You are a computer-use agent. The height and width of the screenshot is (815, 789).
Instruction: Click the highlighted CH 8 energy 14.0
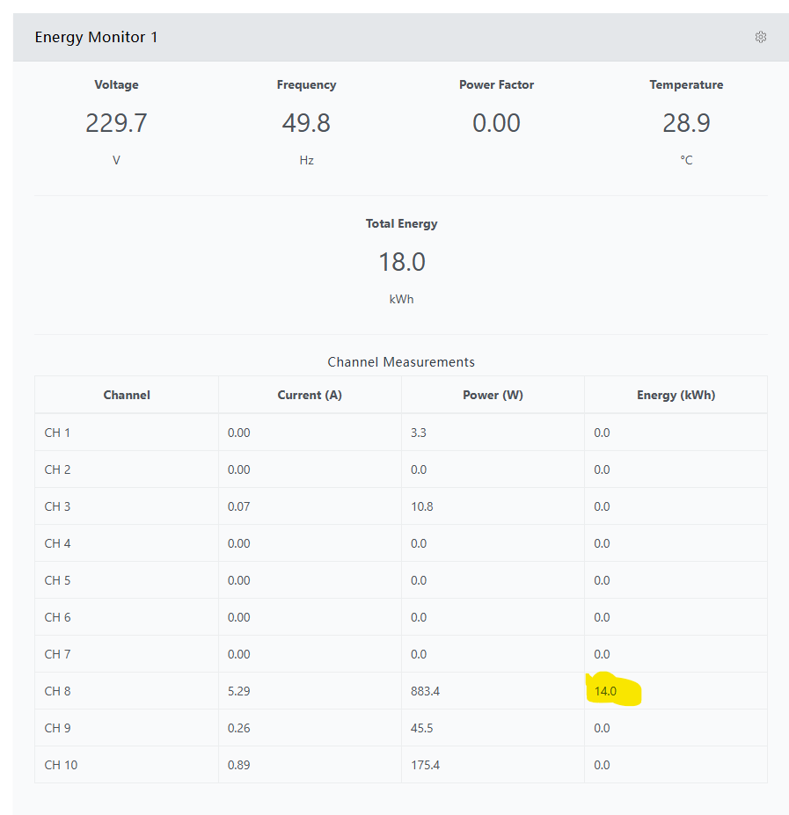point(606,692)
